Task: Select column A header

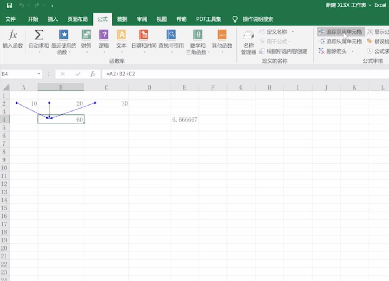Action: pyautogui.click(x=24, y=87)
